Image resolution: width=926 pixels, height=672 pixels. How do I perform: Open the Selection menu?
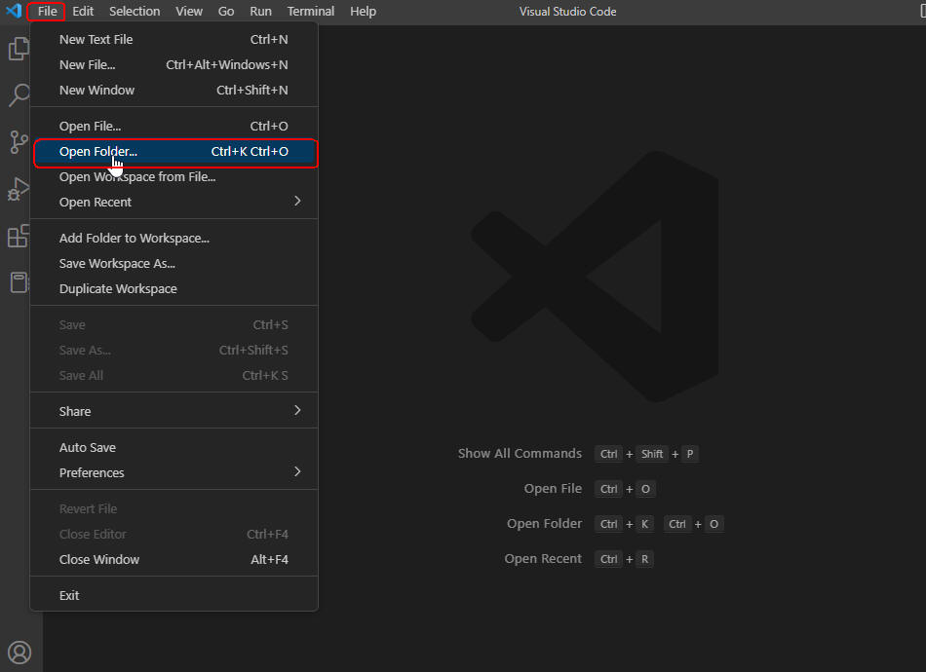pos(135,12)
